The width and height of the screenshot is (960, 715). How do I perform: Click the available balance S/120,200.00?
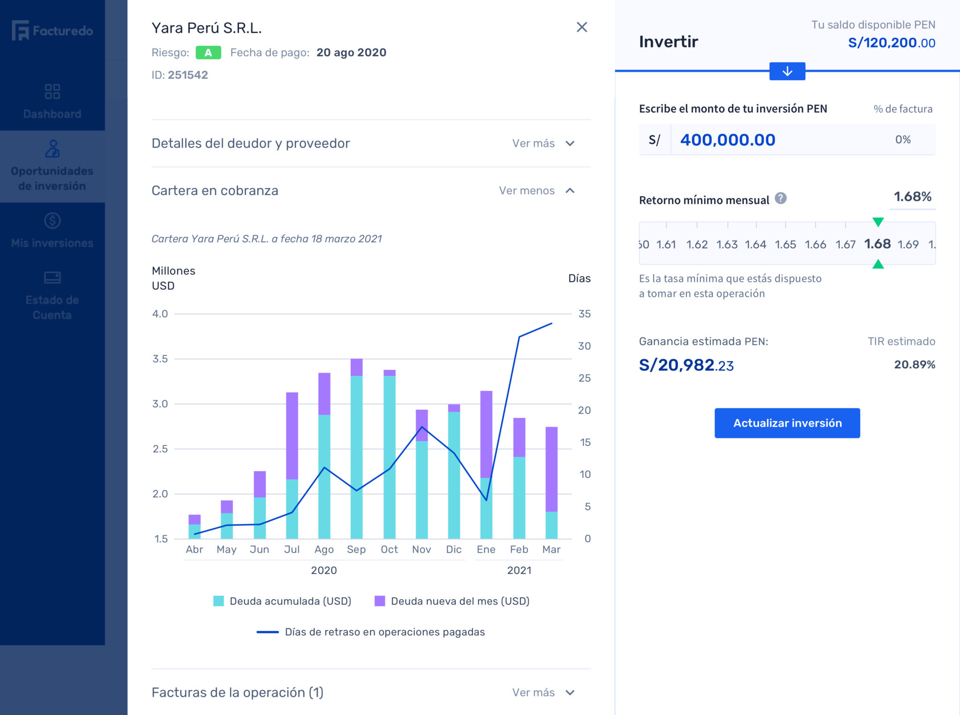(x=892, y=43)
